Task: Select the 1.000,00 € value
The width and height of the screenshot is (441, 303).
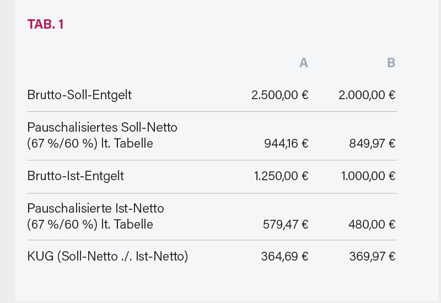Action: [x=368, y=176]
